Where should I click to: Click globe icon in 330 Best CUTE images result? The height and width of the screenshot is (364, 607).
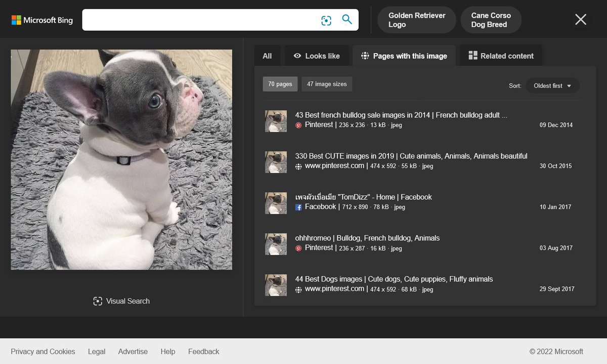[x=298, y=166]
